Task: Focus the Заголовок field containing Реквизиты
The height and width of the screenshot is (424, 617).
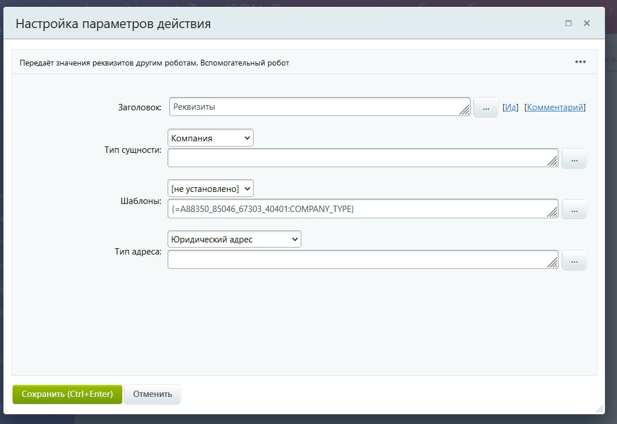Action: click(x=316, y=107)
